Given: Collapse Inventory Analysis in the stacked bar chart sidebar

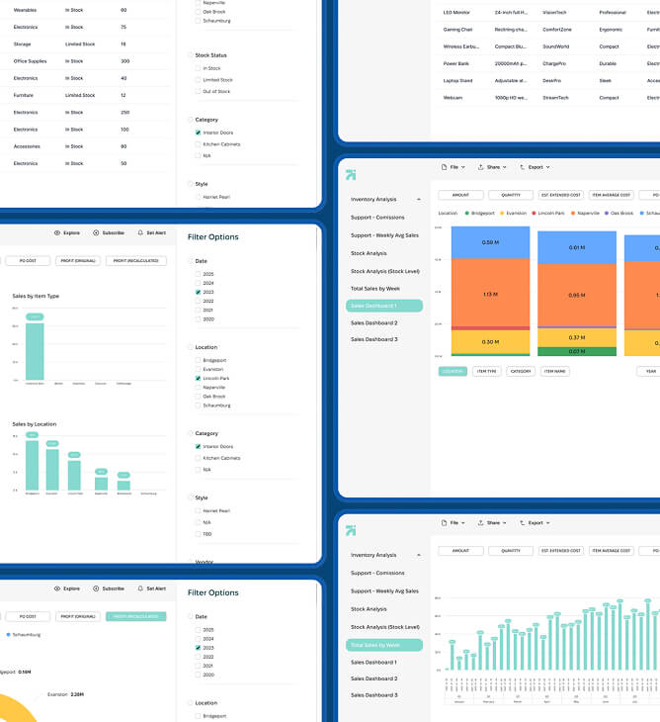Looking at the screenshot, I should (x=418, y=199).
